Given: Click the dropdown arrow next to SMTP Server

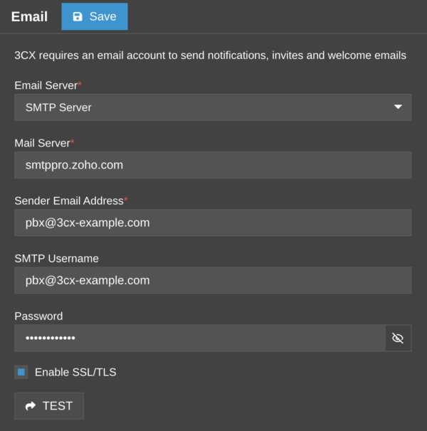Looking at the screenshot, I should click(x=398, y=107).
